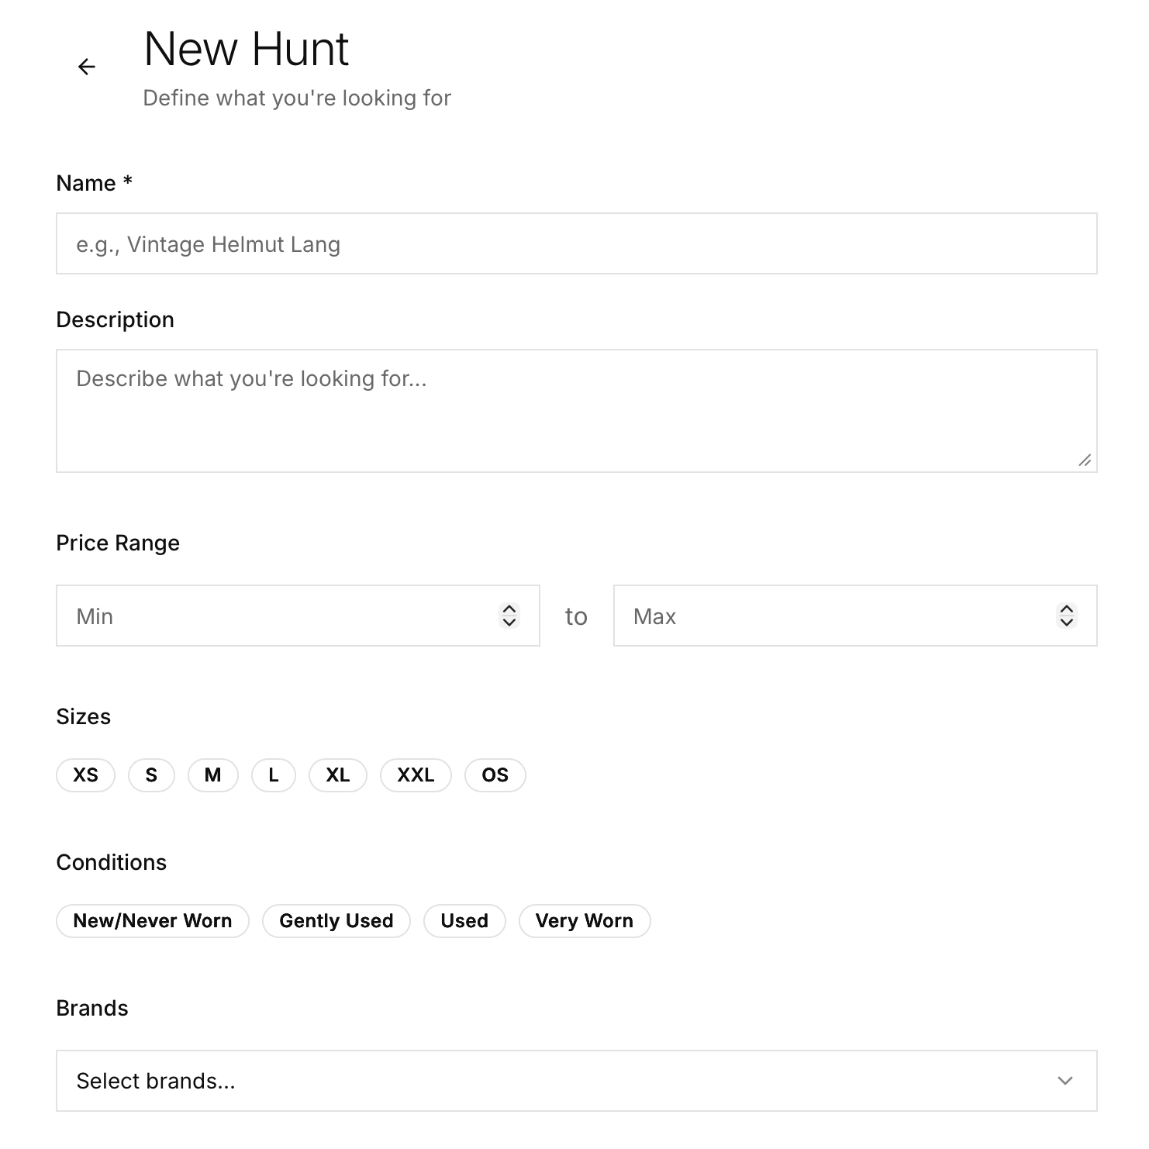The height and width of the screenshot is (1149, 1149).
Task: Select the XXL size
Action: point(416,775)
